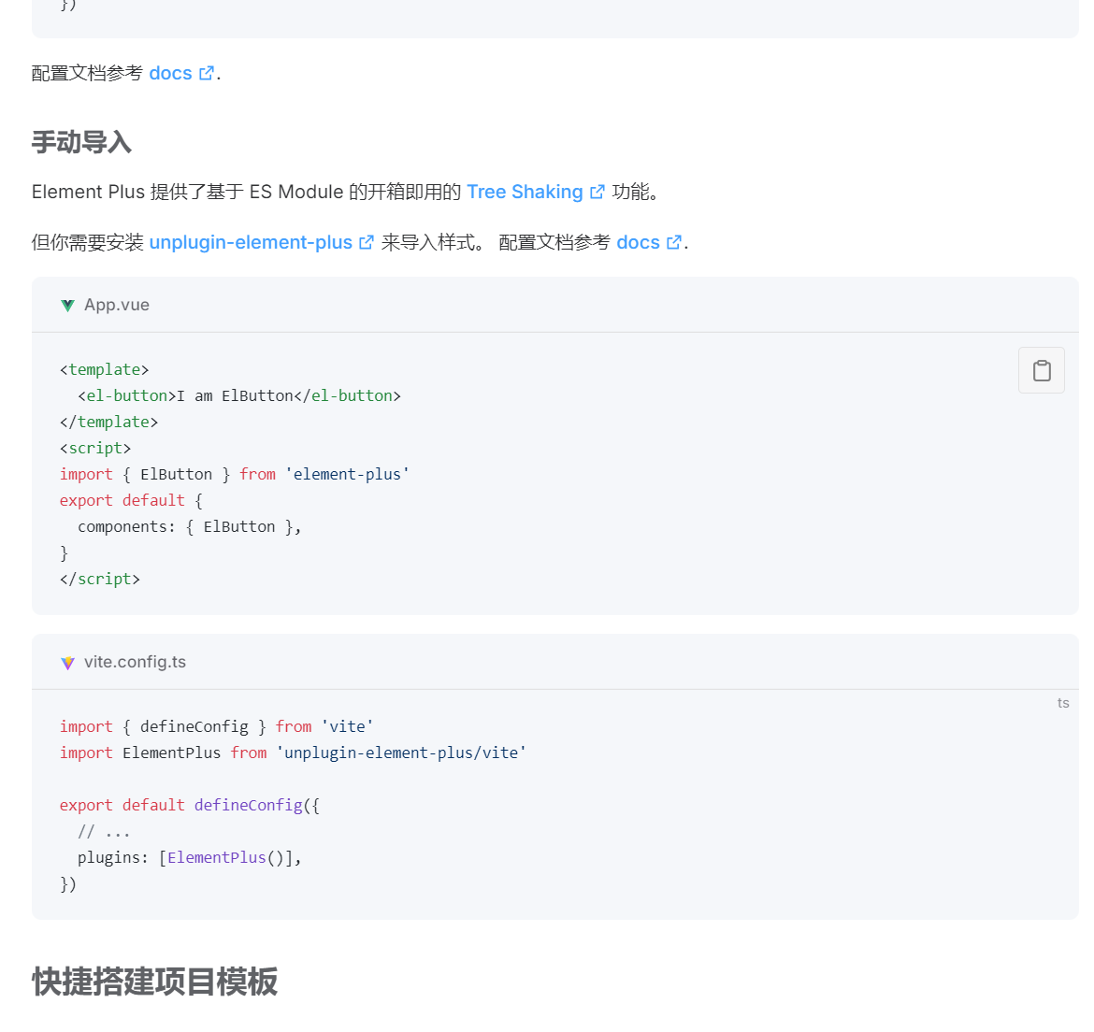Copy the App.vue code snippet
The height and width of the screenshot is (1032, 1094).
(x=1041, y=370)
